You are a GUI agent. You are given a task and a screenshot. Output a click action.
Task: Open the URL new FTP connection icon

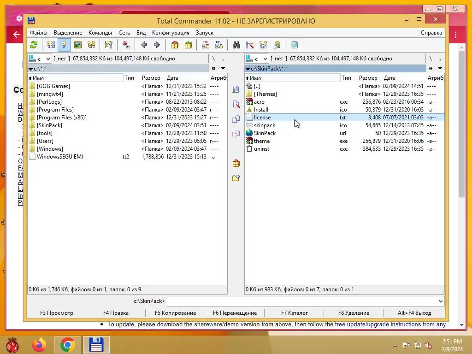pyautogui.click(x=219, y=45)
